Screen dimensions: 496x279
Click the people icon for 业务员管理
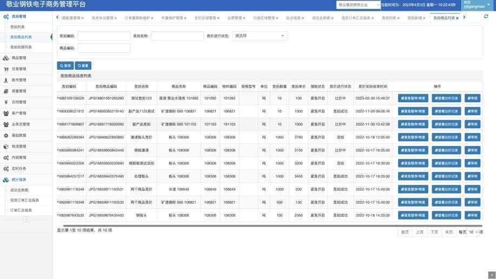click(x=6, y=124)
